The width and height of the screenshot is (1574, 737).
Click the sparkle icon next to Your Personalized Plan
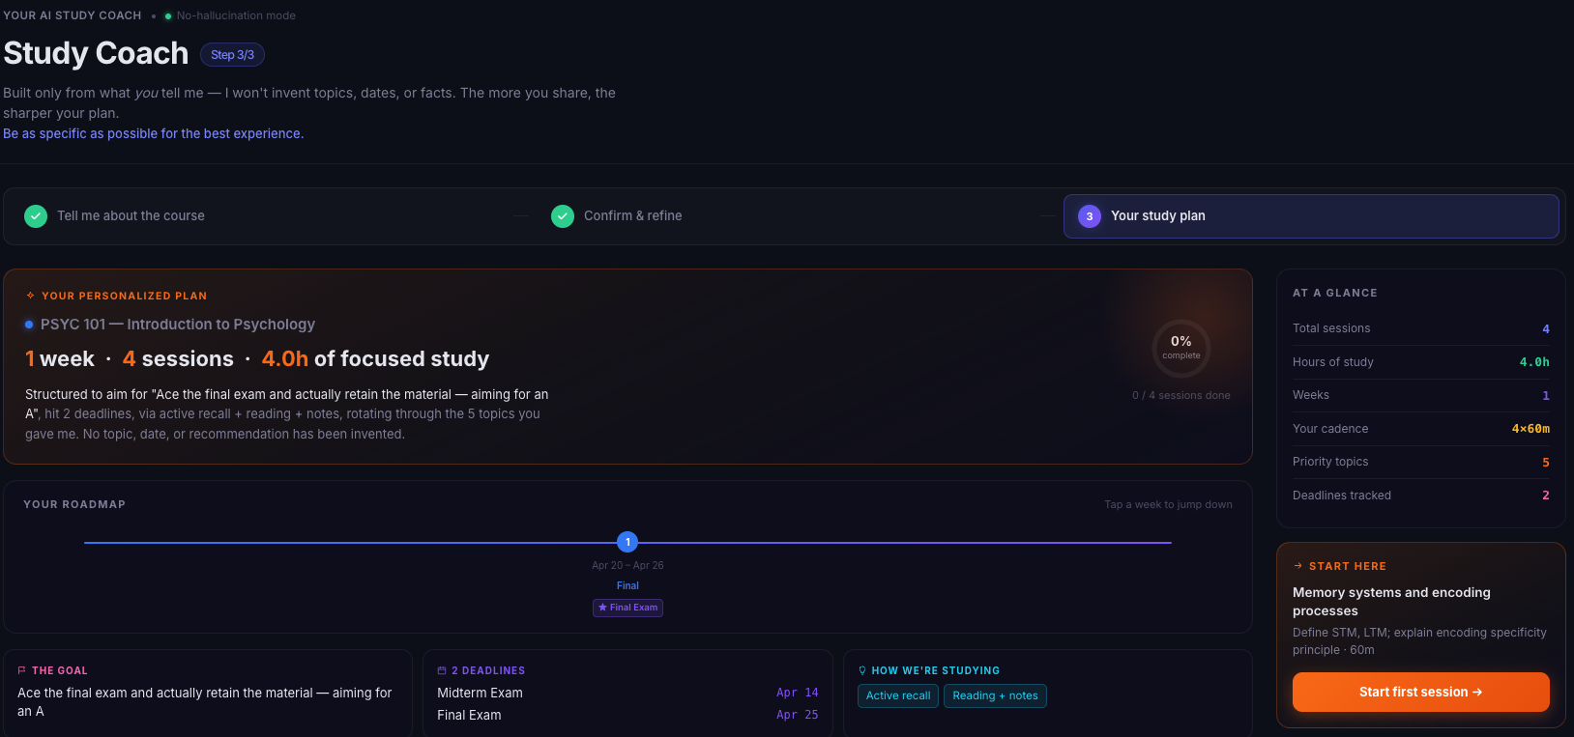[x=31, y=296]
